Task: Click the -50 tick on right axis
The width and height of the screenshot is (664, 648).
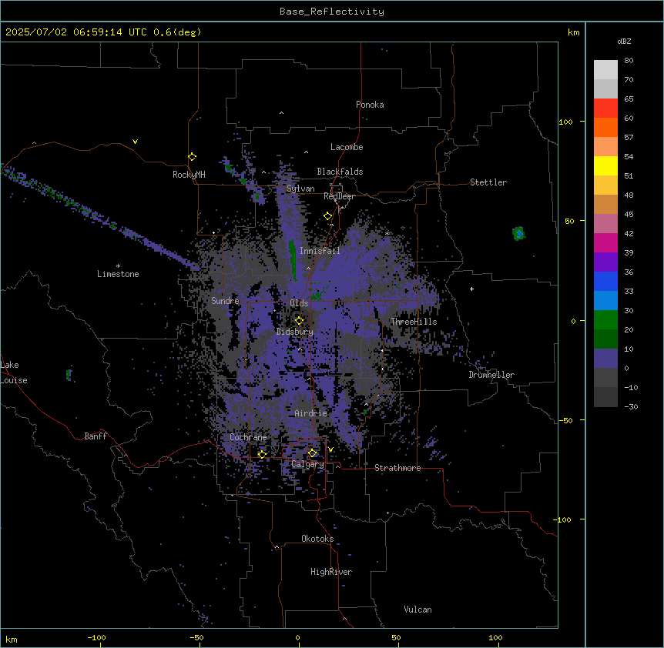Action: tap(565, 420)
